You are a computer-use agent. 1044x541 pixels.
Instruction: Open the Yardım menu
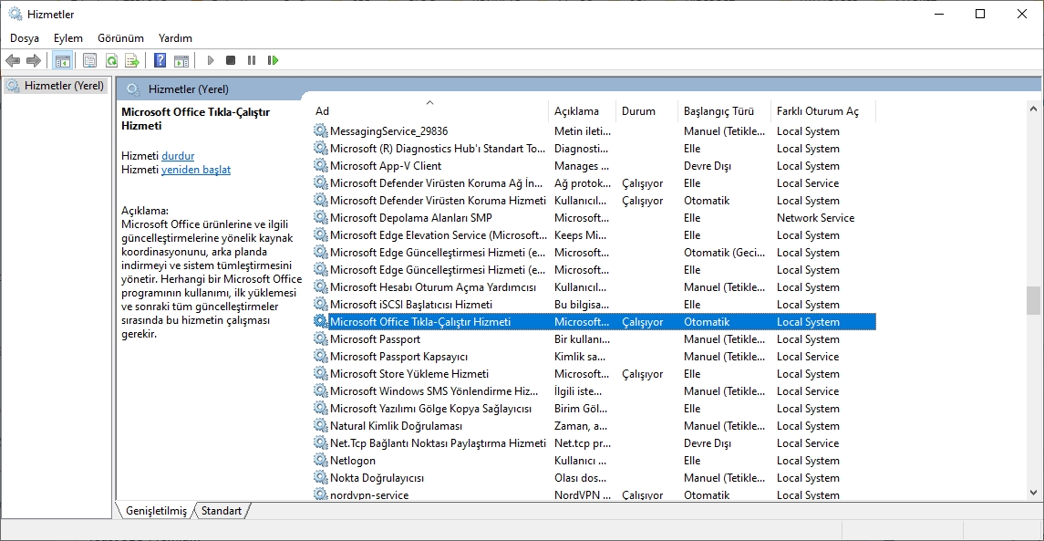pos(175,38)
